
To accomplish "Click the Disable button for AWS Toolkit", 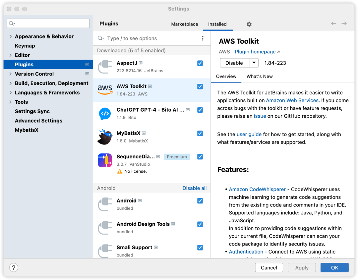I will click(234, 63).
